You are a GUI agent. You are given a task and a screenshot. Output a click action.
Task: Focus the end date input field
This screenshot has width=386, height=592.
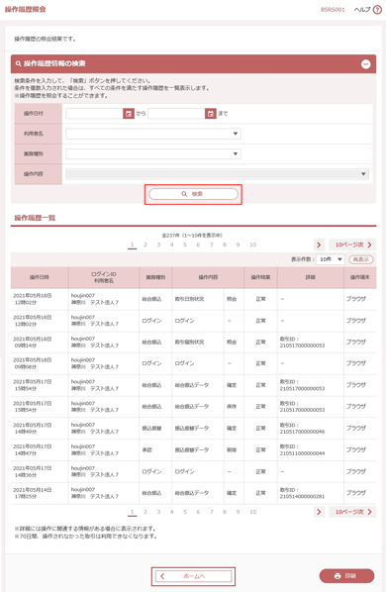tap(176, 113)
